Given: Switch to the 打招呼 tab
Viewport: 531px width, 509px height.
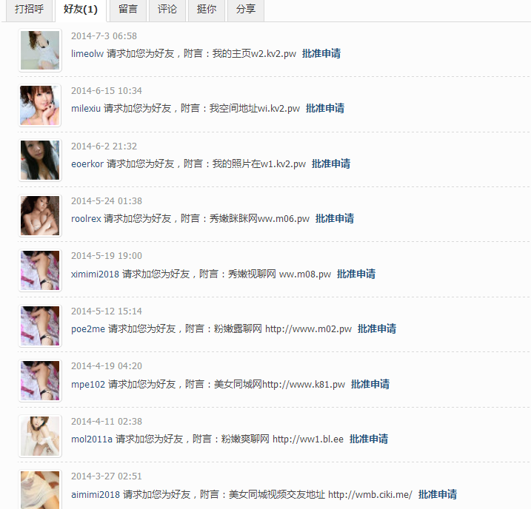Looking at the screenshot, I should (29, 10).
